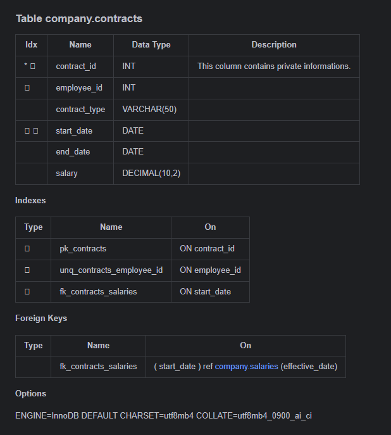Image resolution: width=391 pixels, height=435 pixels.
Task: Click the index icon in employee_id row
Action: click(x=27, y=88)
